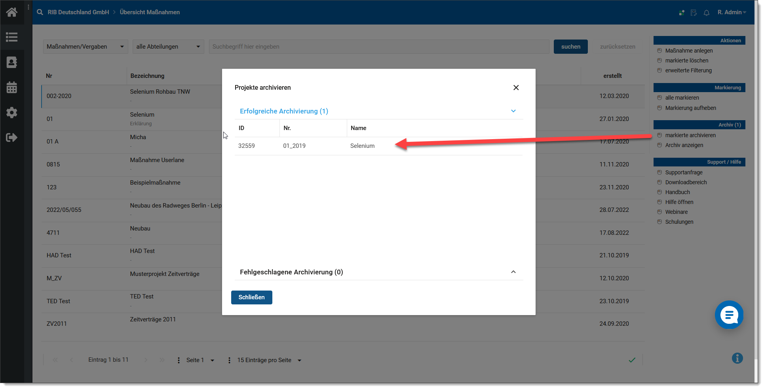
Task: Click Musterprojekt Zeitverträge entry
Action: pos(165,274)
